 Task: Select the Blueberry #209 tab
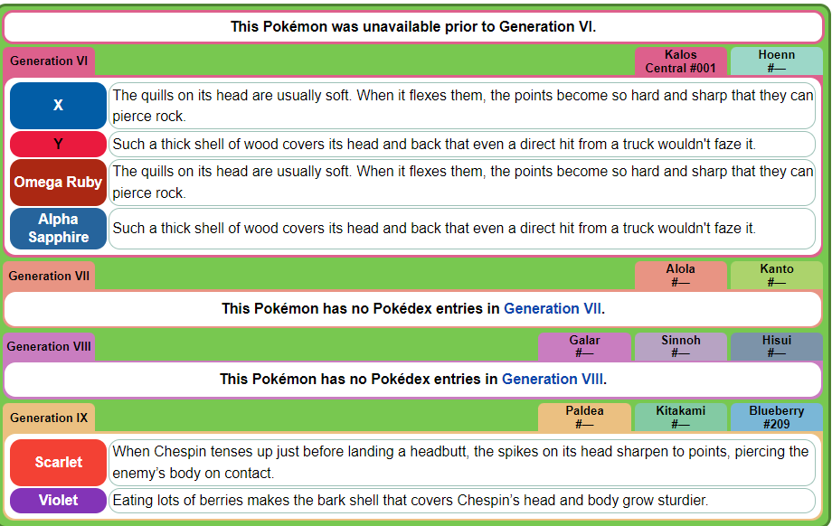777,418
